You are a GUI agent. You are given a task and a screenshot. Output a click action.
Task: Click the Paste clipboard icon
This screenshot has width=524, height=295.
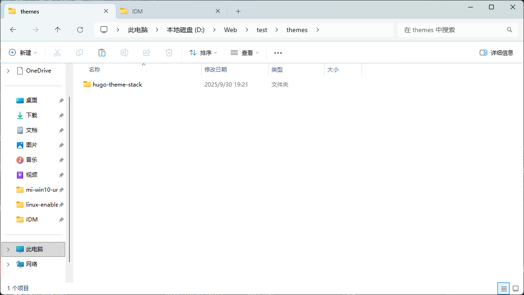coord(102,53)
